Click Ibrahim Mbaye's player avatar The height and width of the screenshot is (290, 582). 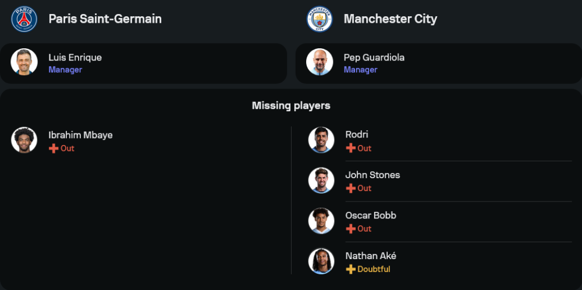click(24, 140)
